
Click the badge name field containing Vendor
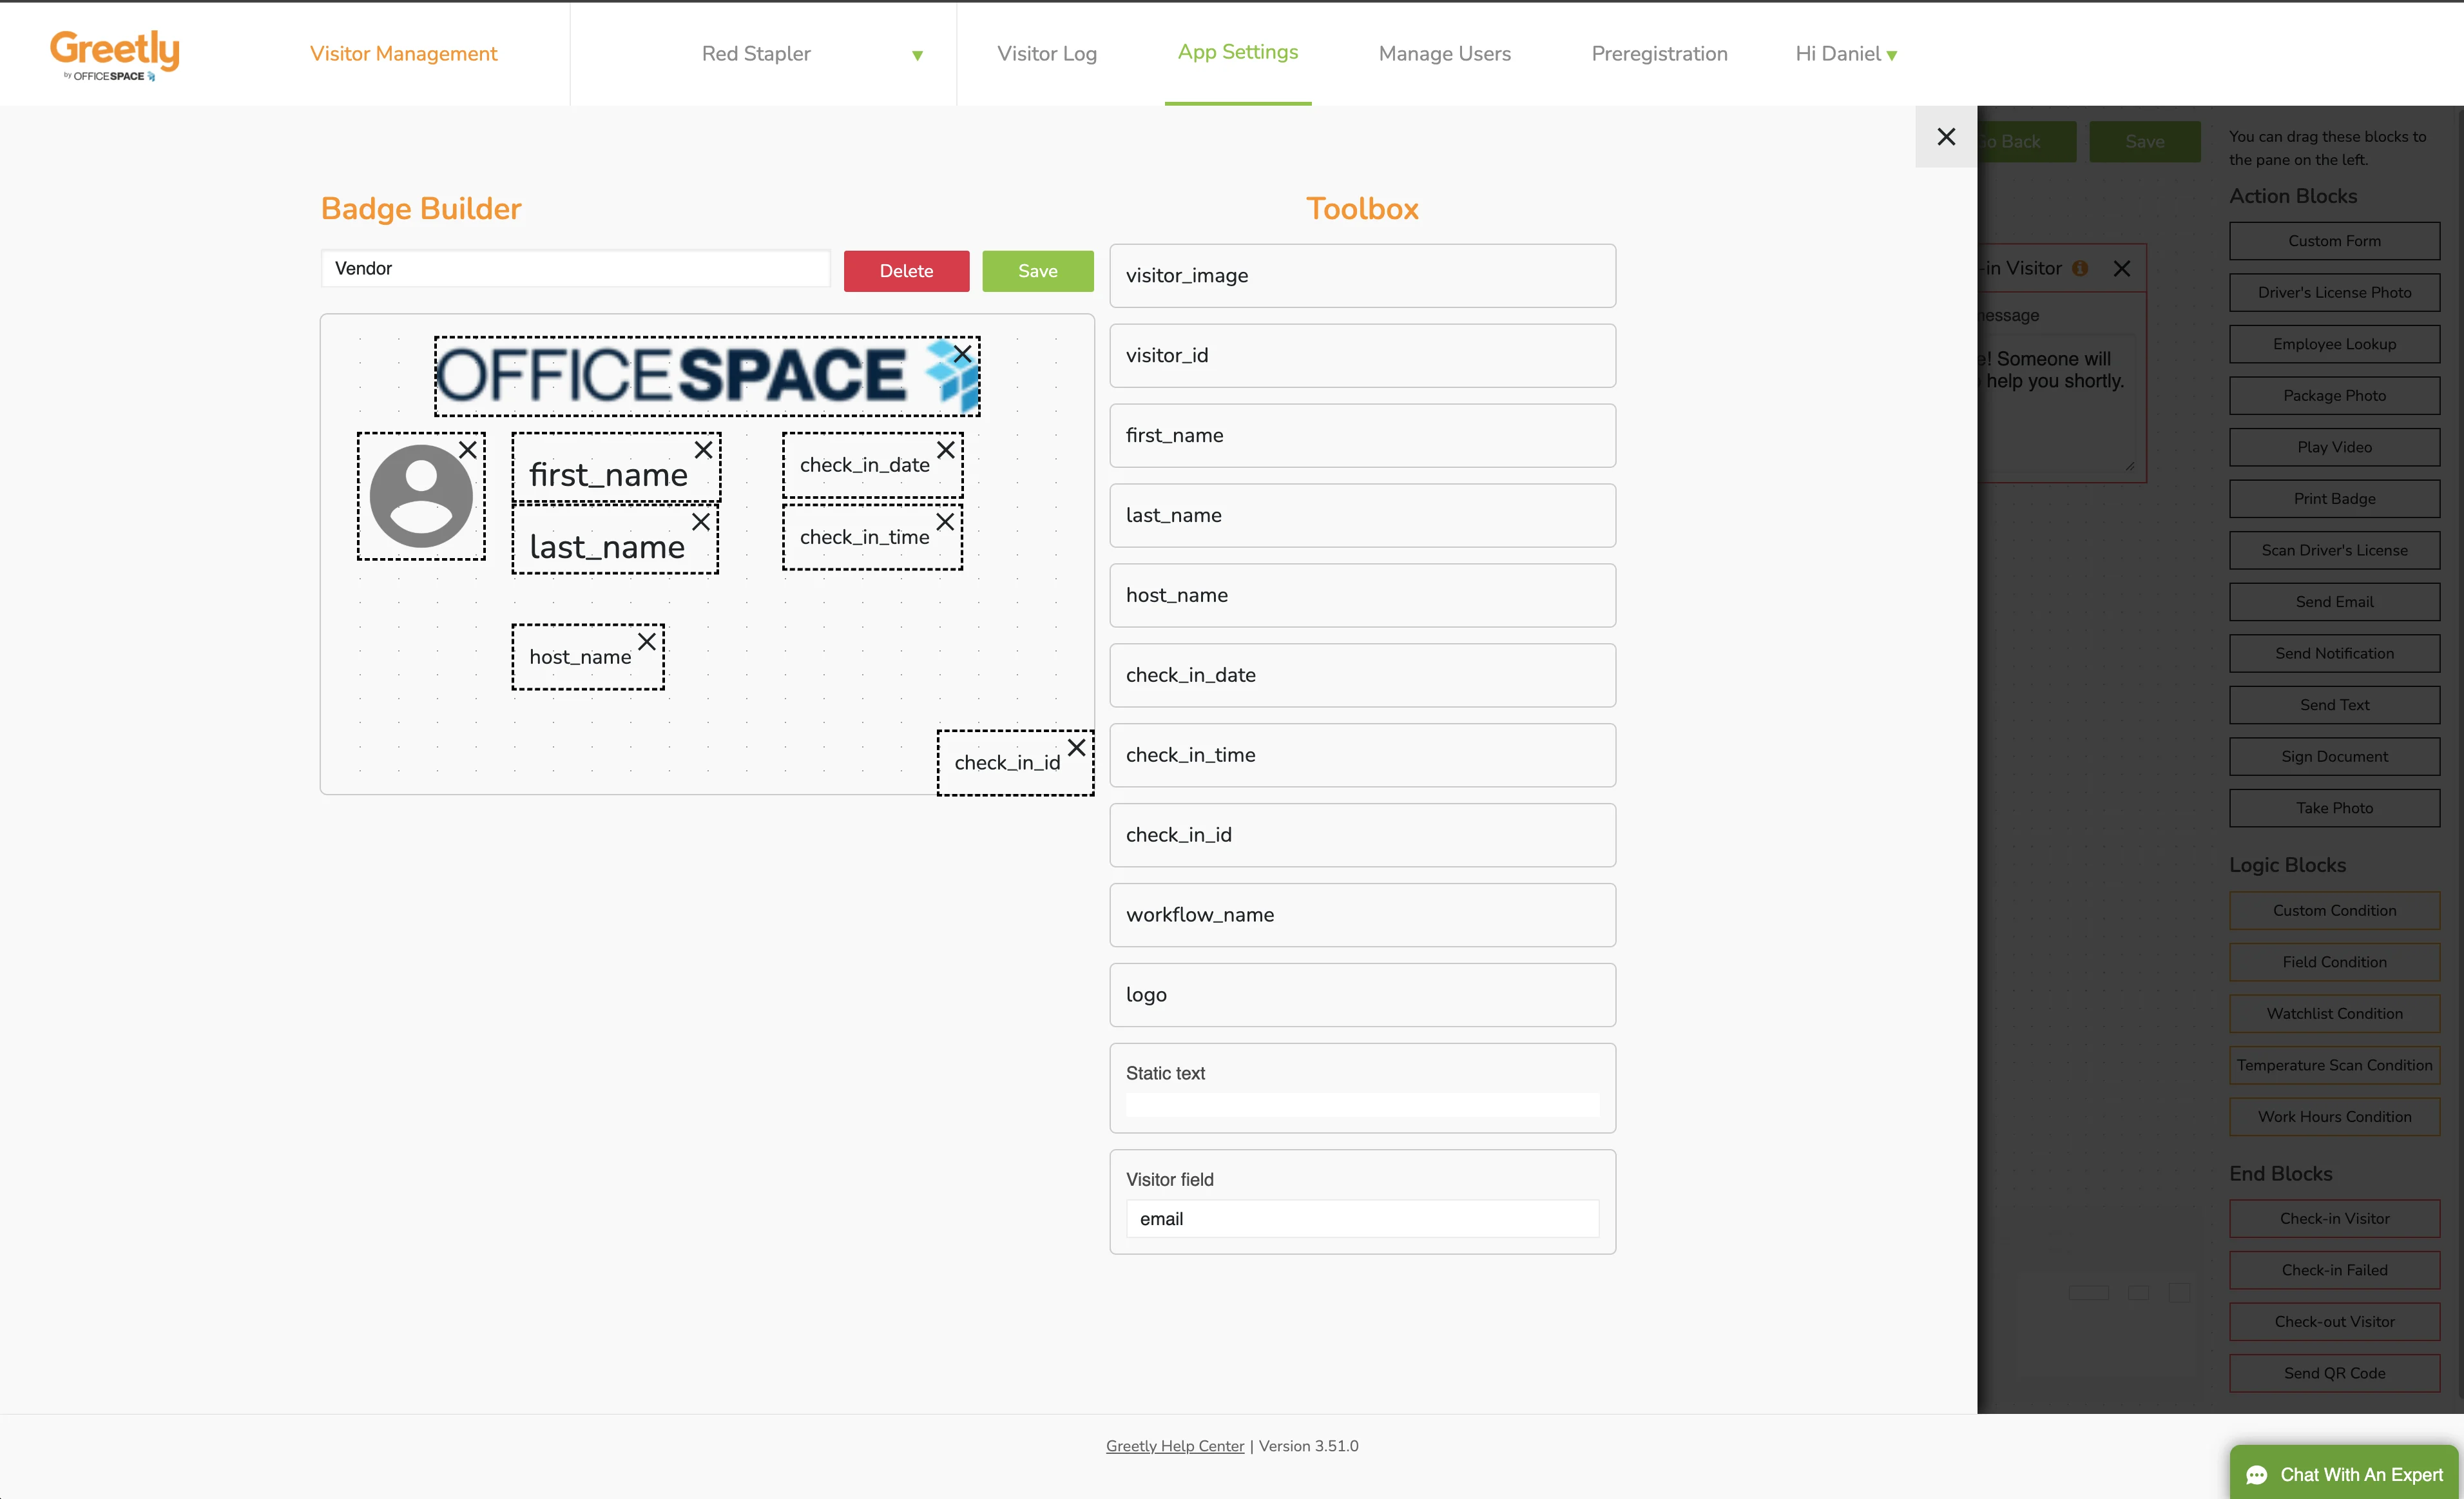coord(575,269)
